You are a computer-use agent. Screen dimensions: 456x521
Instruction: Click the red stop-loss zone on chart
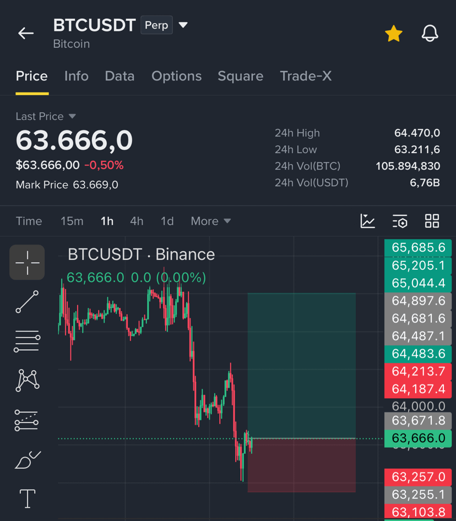tap(301, 465)
